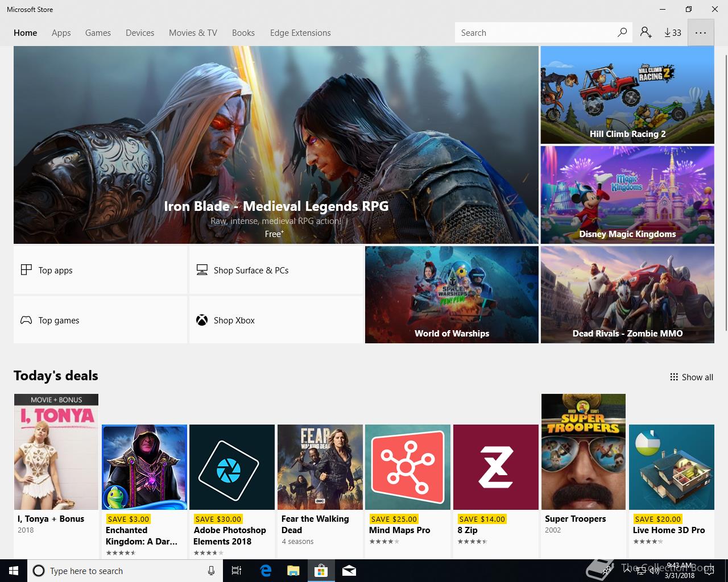Open Dead Rivals - Zombie MMO tile
The image size is (728, 582).
pyautogui.click(x=627, y=294)
